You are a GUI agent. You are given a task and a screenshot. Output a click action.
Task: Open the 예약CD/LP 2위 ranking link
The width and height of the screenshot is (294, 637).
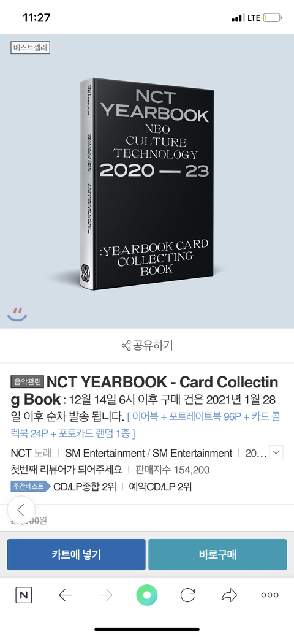click(160, 487)
